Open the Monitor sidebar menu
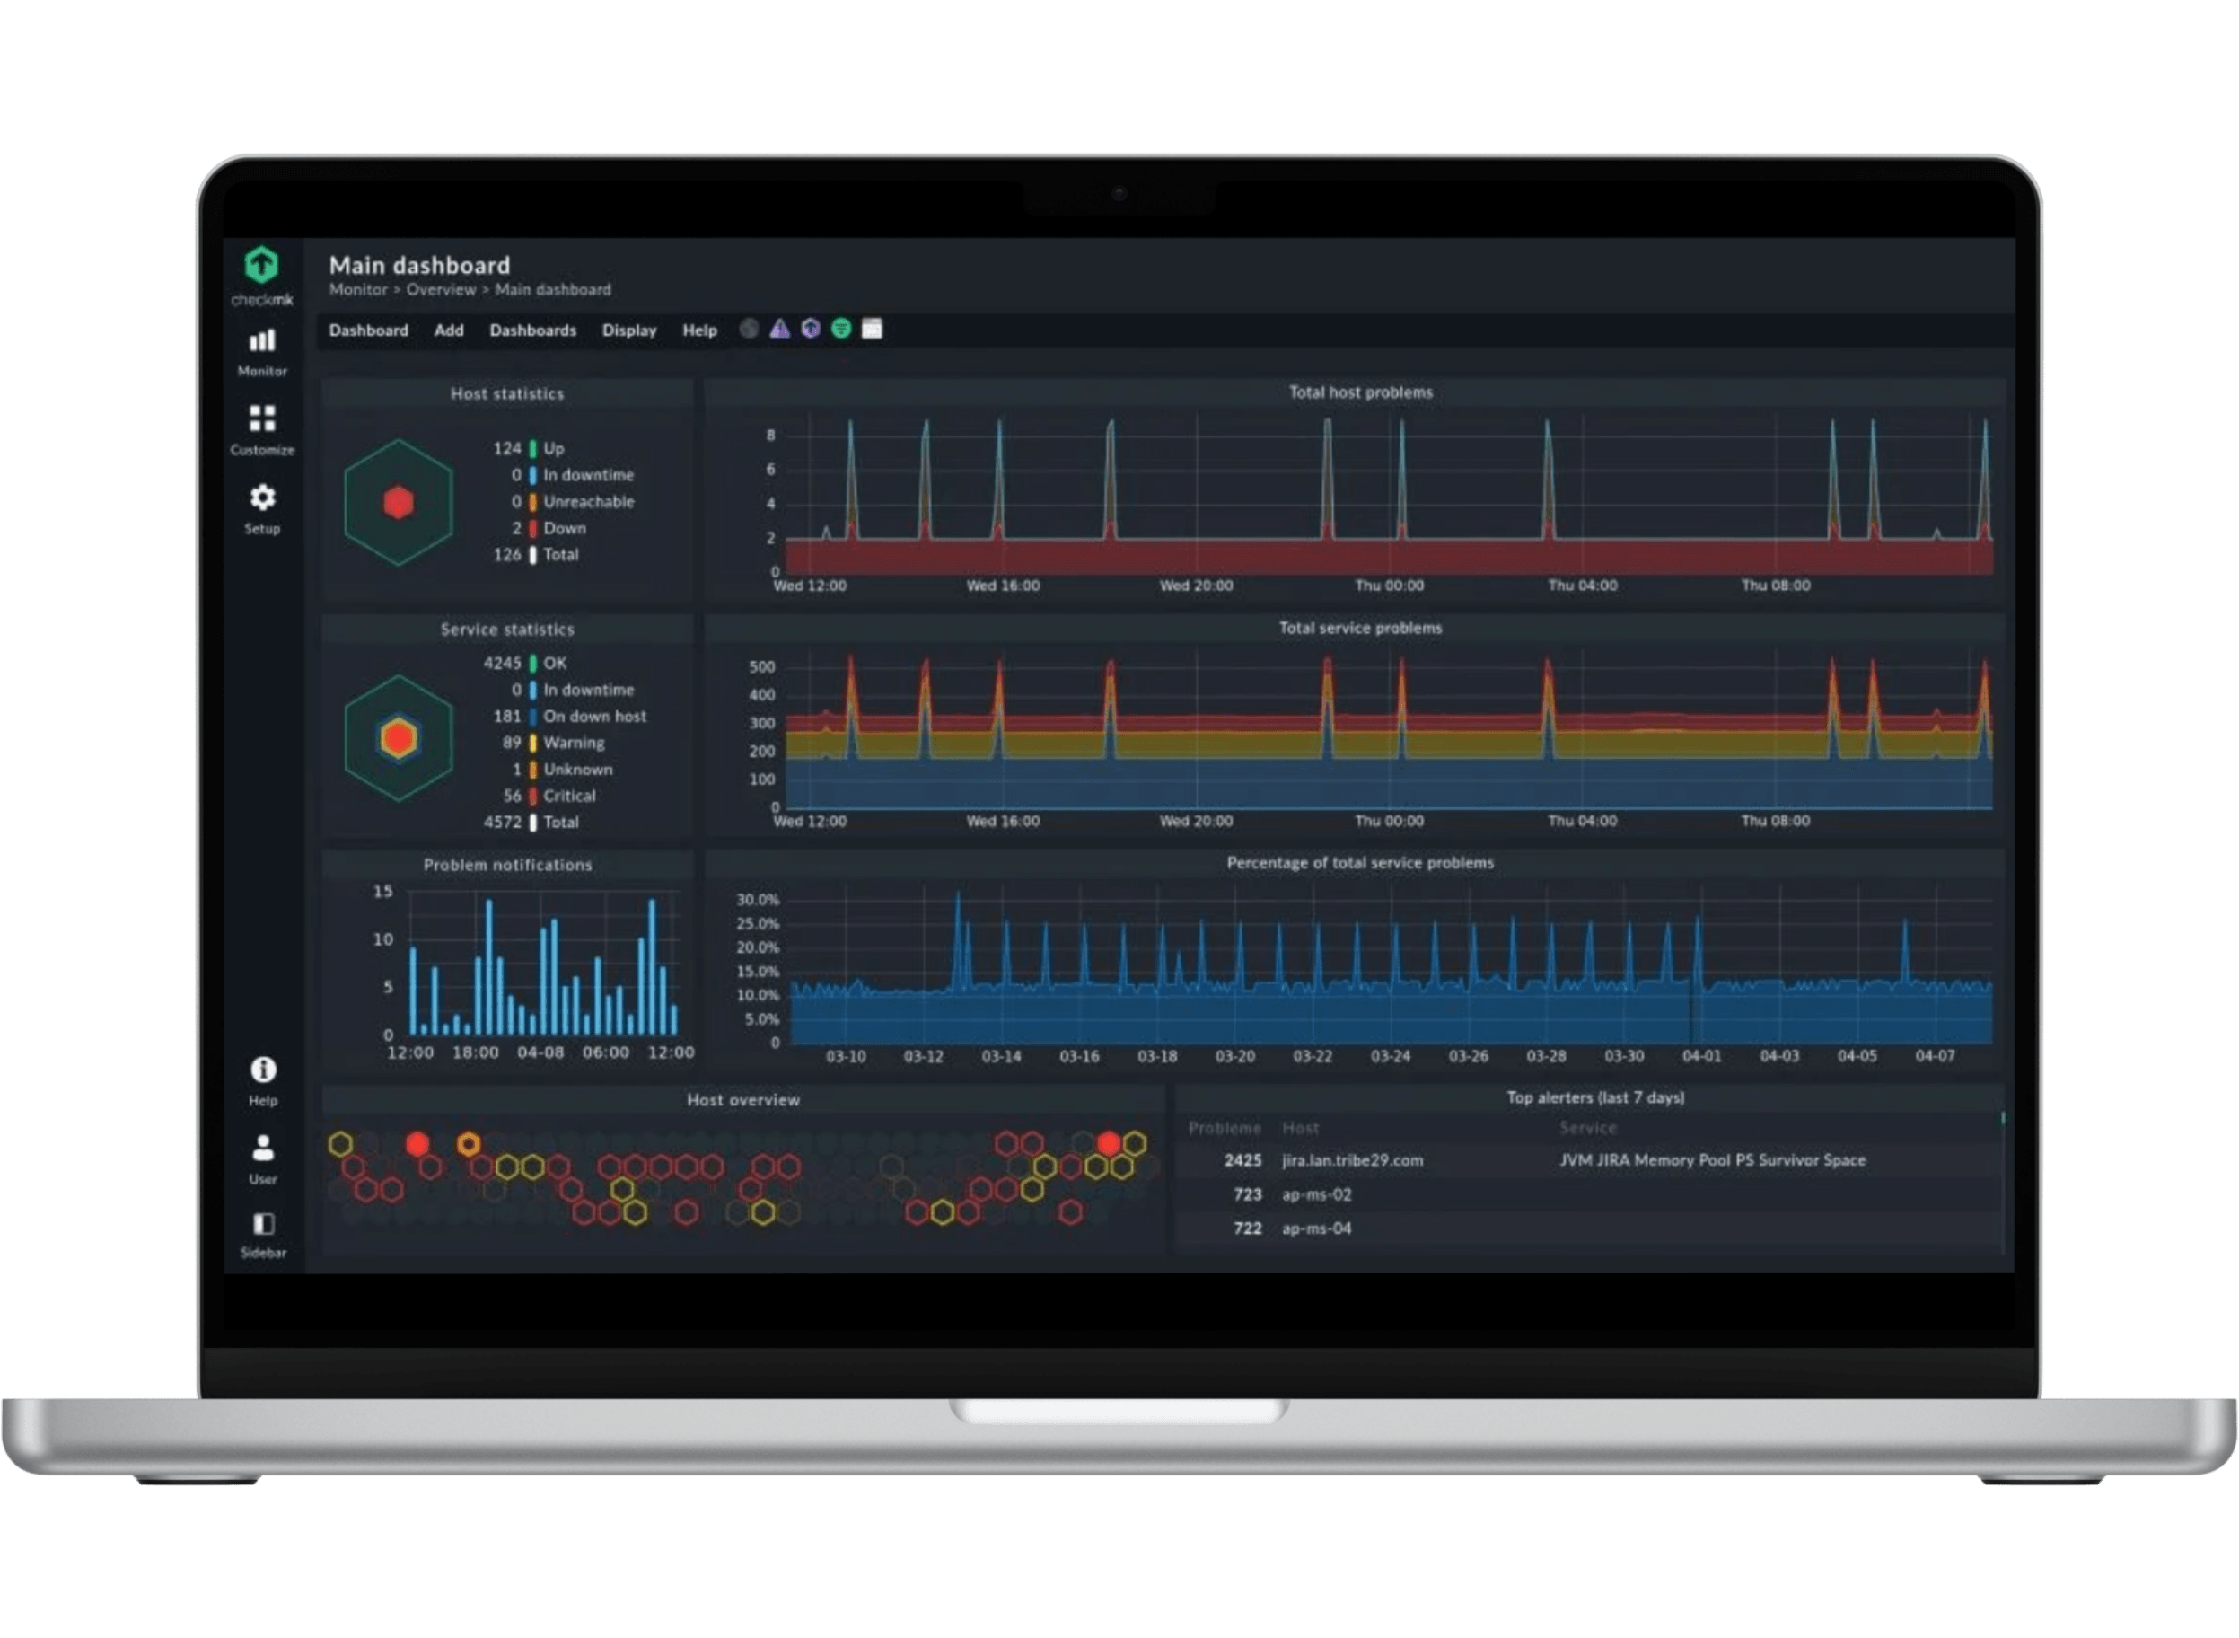 click(261, 352)
